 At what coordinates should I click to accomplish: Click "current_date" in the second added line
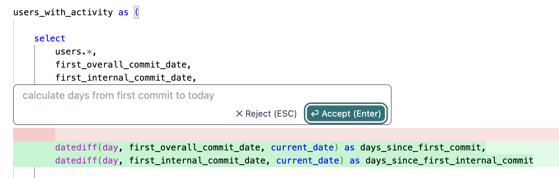pyautogui.click(x=307, y=161)
